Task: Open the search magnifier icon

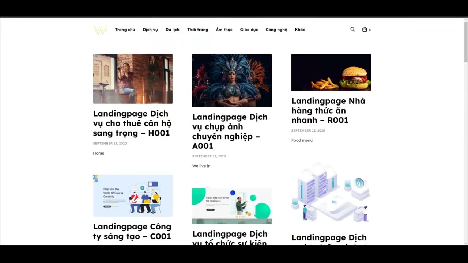Action: click(x=352, y=29)
